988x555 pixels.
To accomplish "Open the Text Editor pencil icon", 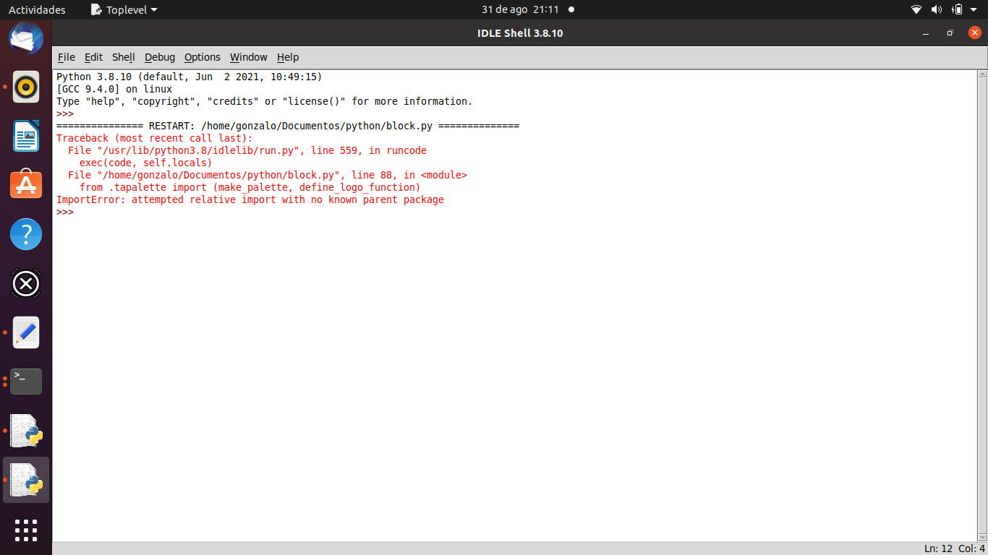I will click(x=26, y=332).
